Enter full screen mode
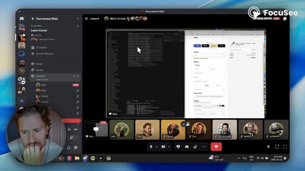The height and width of the screenshot is (171, 305). click(x=285, y=147)
